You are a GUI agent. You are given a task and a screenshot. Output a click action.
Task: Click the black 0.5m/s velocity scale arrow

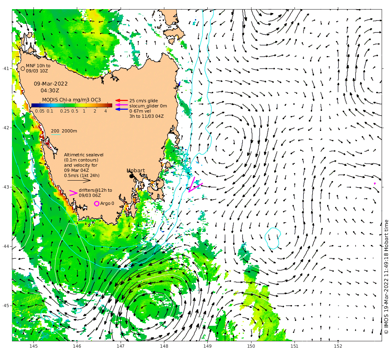79,181
